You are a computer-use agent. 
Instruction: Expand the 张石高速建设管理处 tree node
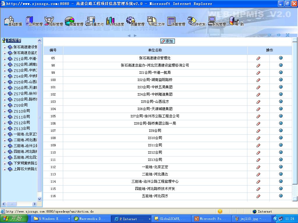pos(5,47)
